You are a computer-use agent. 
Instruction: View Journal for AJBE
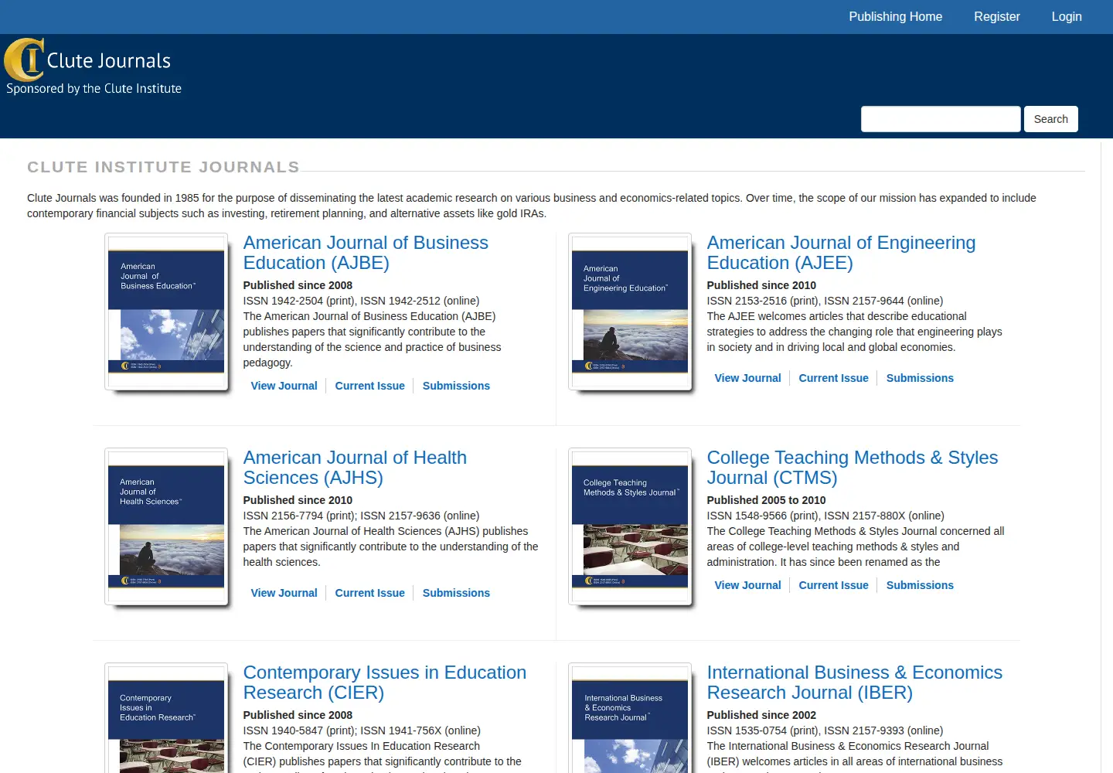pyautogui.click(x=284, y=386)
